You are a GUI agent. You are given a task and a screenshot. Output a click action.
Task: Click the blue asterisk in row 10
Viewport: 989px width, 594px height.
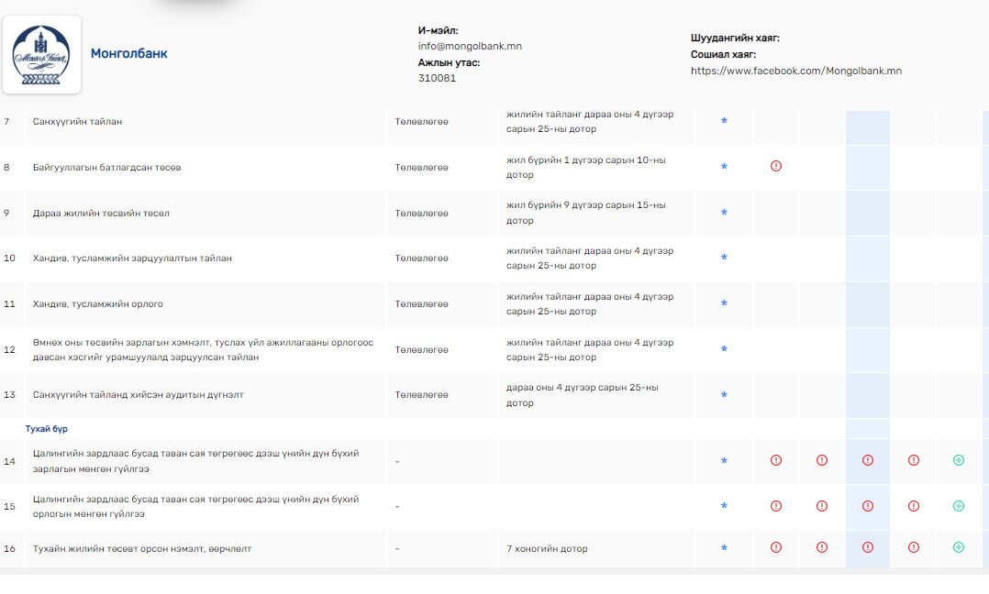tap(724, 258)
